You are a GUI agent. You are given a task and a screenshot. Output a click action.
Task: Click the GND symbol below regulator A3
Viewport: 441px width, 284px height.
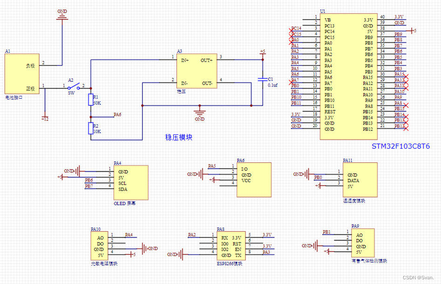coord(200,114)
